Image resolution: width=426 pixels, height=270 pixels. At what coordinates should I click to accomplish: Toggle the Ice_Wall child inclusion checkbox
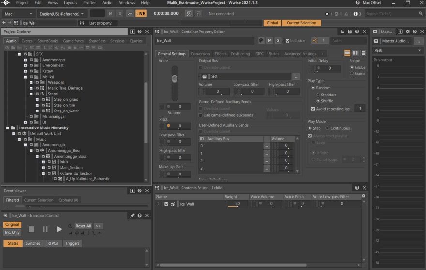[x=166, y=204]
